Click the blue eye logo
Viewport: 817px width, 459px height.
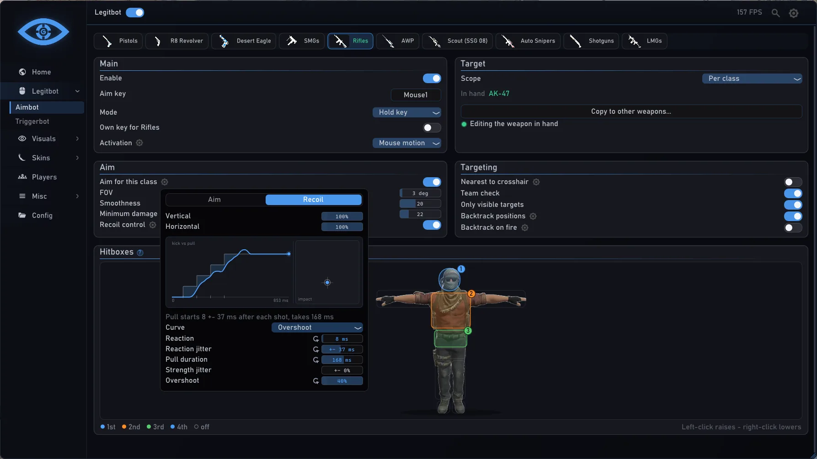43,32
